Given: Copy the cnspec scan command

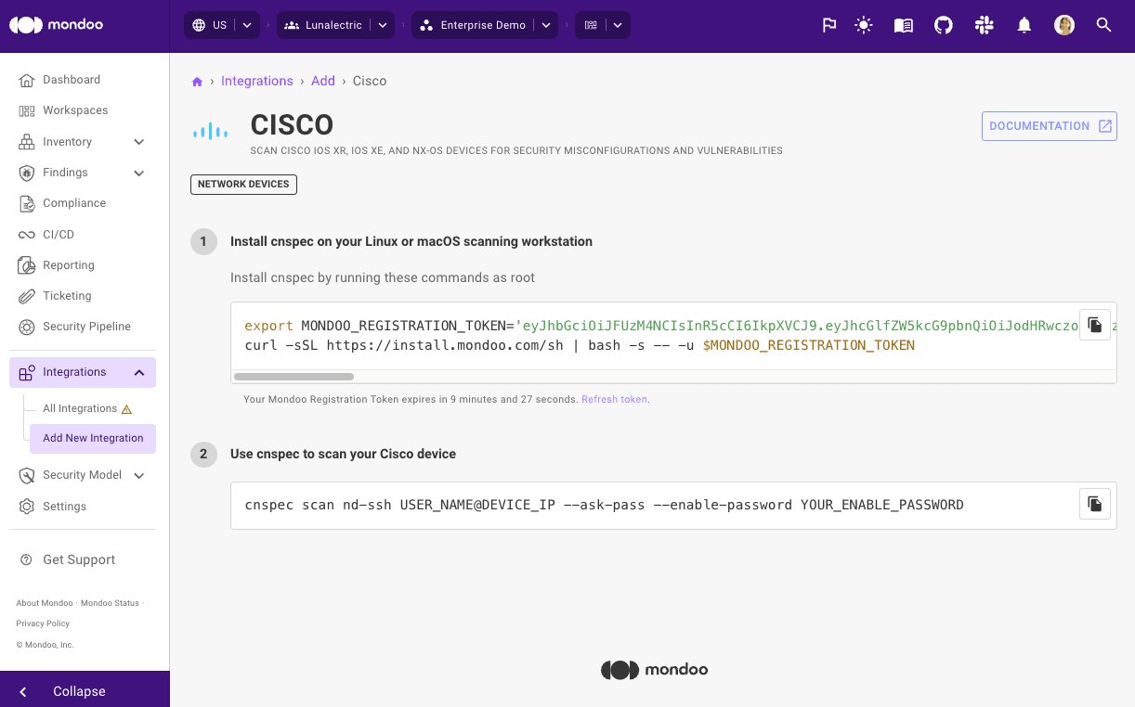Looking at the screenshot, I should [x=1094, y=503].
